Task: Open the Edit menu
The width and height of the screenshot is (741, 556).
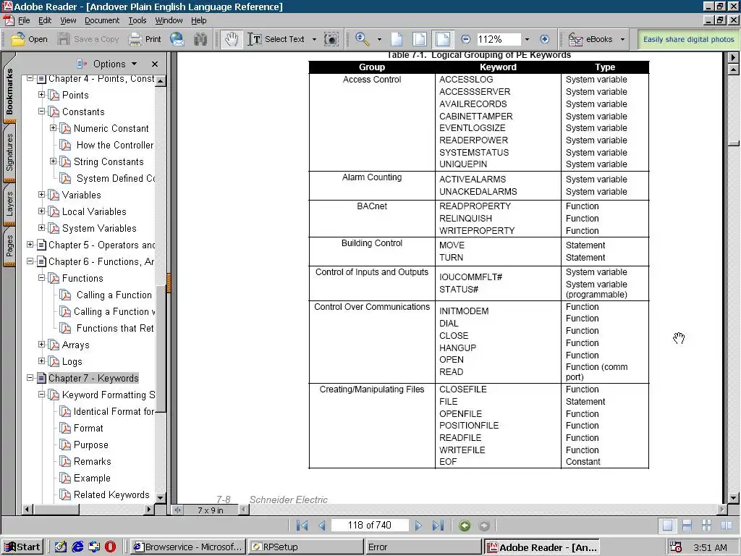Action: (45, 20)
